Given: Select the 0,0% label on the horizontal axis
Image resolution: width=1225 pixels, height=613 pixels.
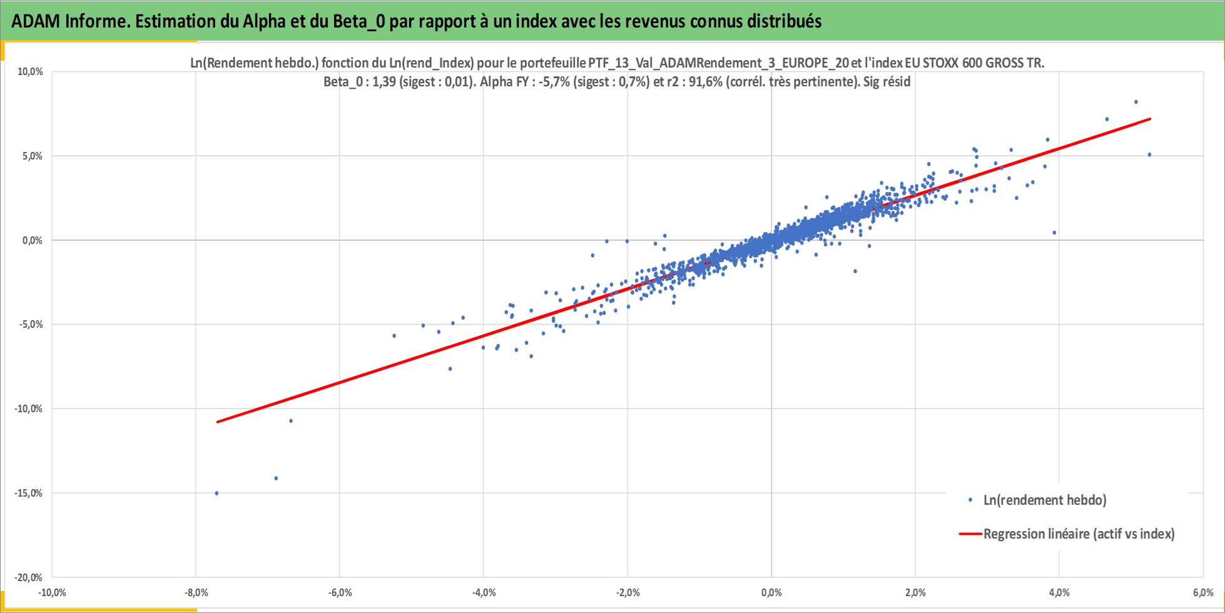Looking at the screenshot, I should pyautogui.click(x=771, y=592).
